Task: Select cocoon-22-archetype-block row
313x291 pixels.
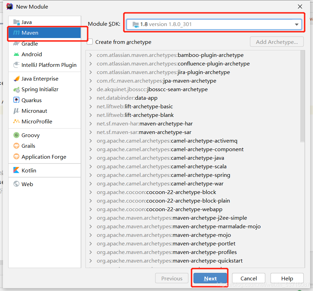Action: click(x=193, y=192)
